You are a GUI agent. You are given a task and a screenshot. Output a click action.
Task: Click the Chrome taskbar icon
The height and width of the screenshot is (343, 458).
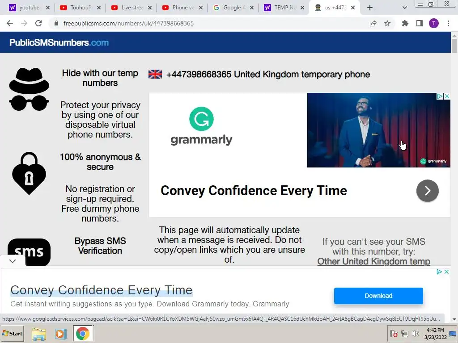coord(83,334)
